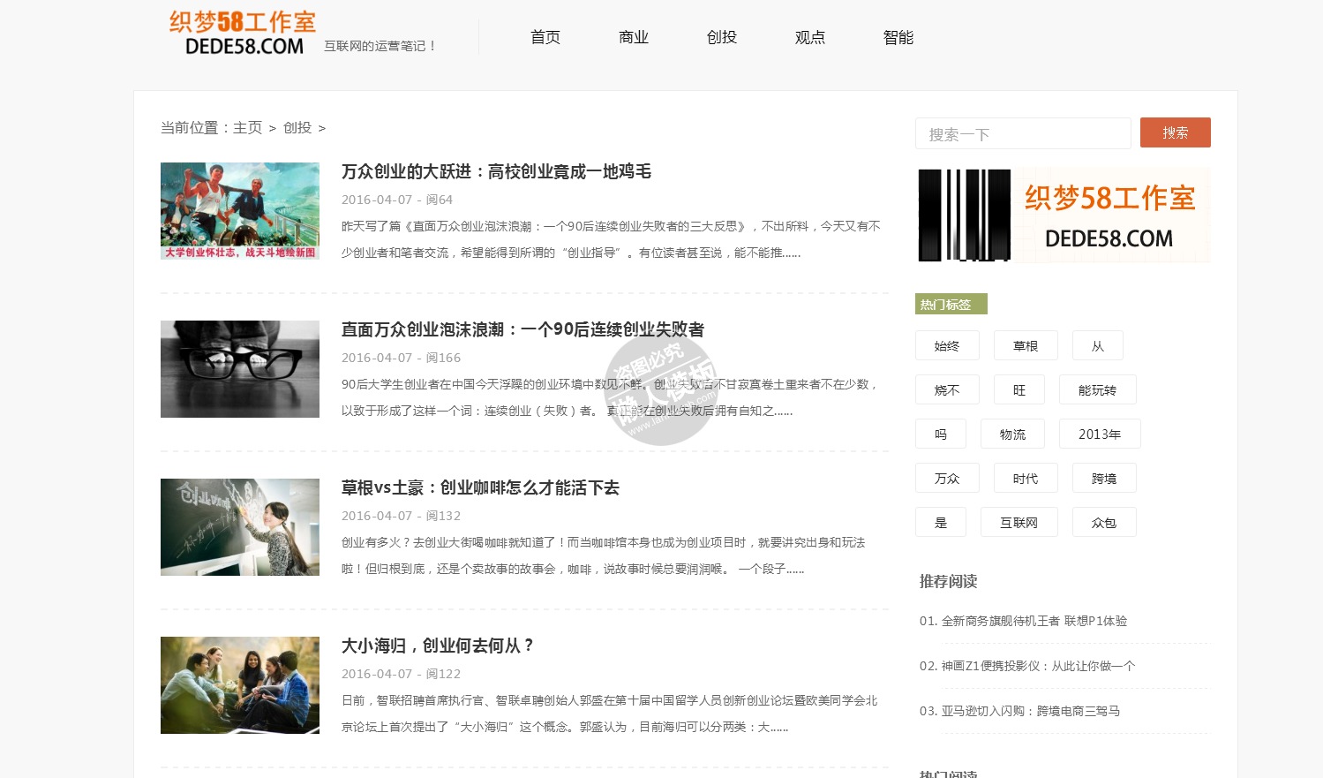1323x778 pixels.
Task: Select the 草根 hot tag
Action: coord(1026,346)
